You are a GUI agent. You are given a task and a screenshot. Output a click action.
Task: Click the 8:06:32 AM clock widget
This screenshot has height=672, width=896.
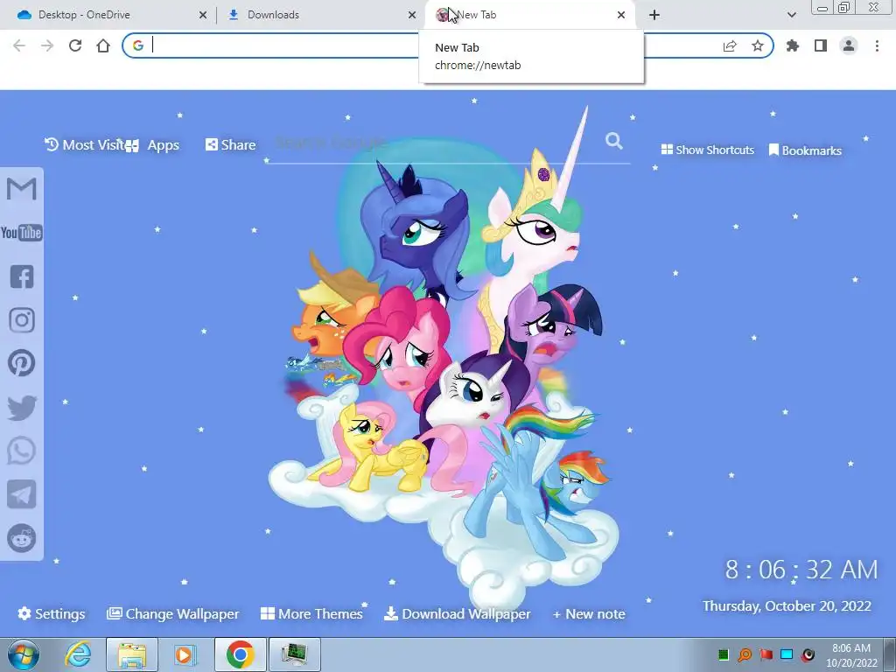click(801, 569)
